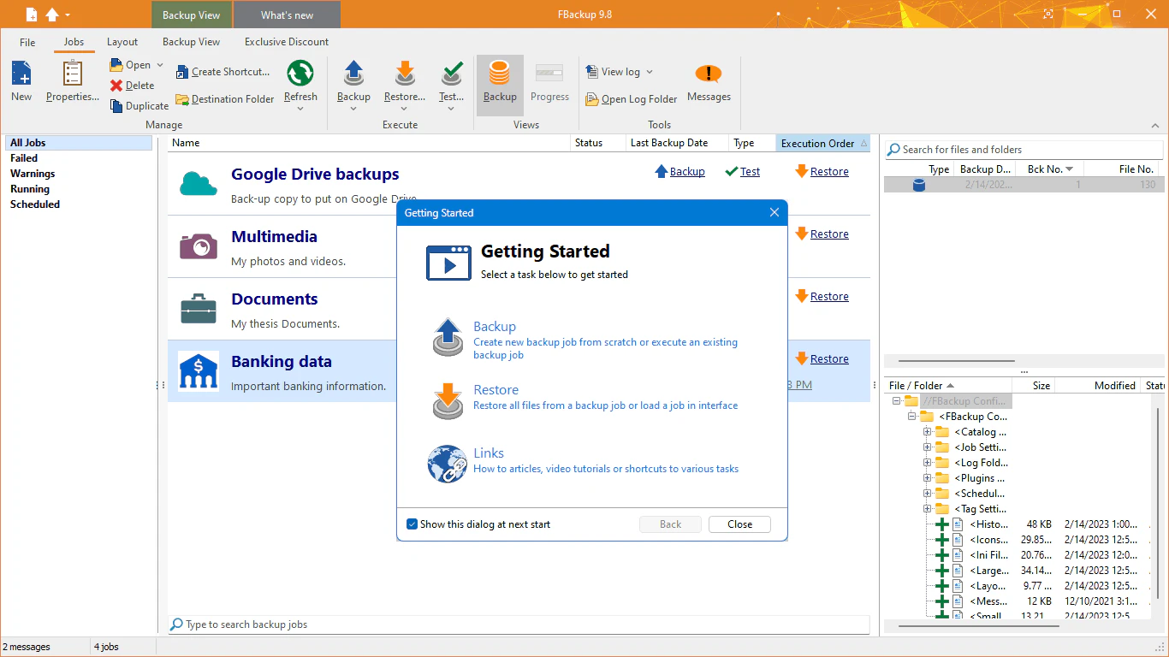The height and width of the screenshot is (657, 1169).
Task: Test the selected backup job
Action: click(x=449, y=81)
